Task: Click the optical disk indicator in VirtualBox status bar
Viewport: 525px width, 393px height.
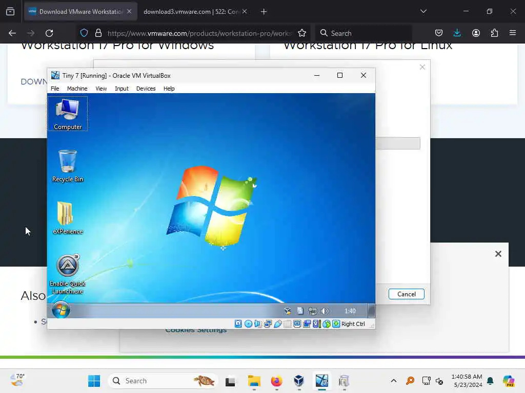Action: click(248, 324)
